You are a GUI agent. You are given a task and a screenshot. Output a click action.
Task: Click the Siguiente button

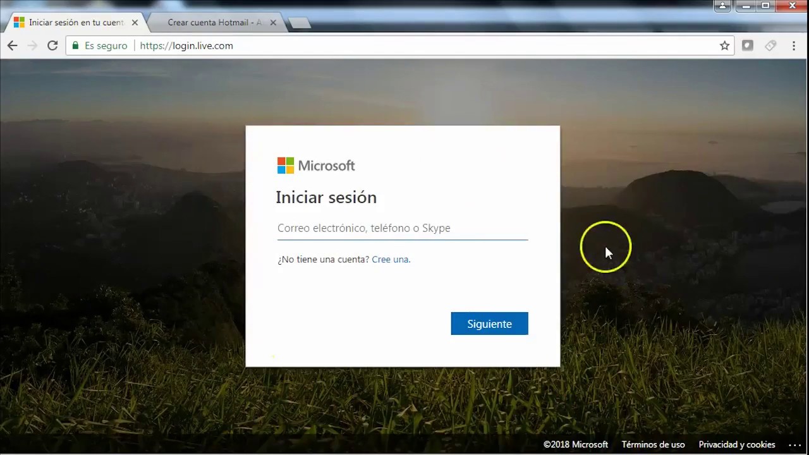point(489,324)
